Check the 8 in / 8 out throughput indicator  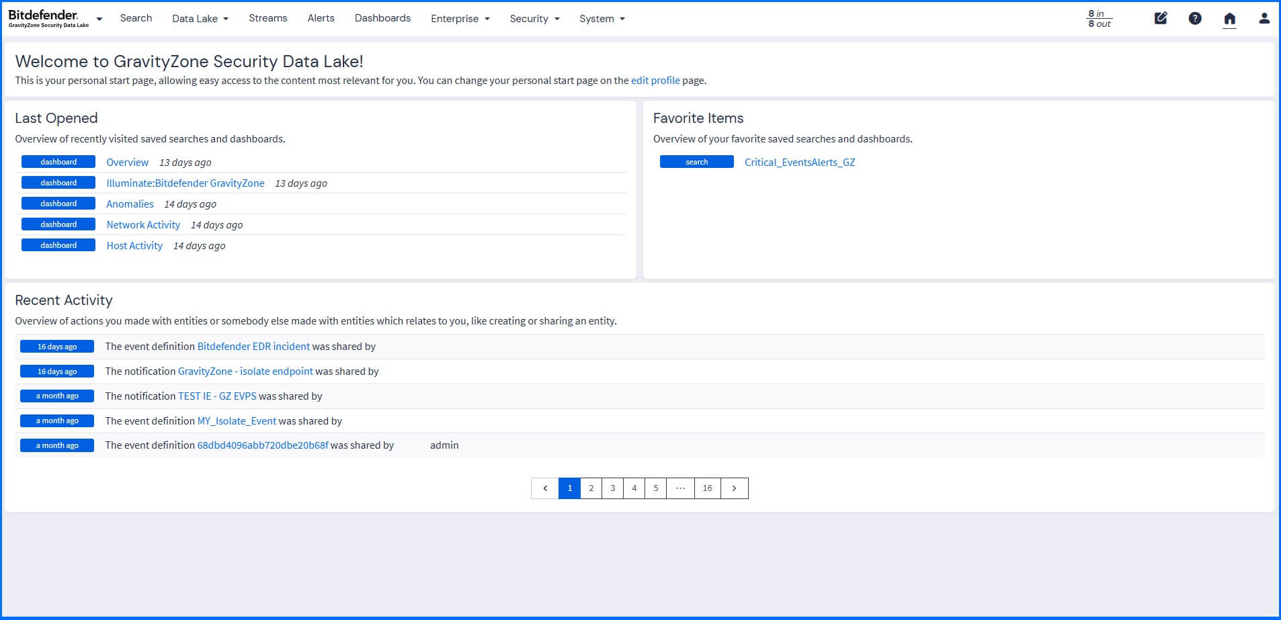[1098, 18]
